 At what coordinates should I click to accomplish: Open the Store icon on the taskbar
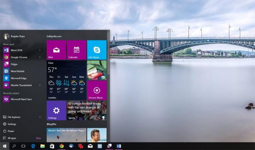point(52,146)
